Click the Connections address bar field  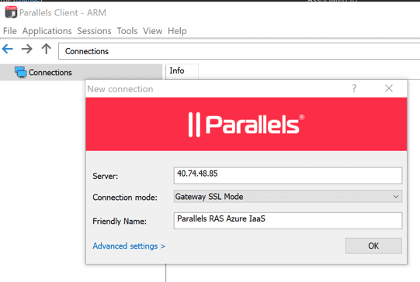click(x=239, y=51)
